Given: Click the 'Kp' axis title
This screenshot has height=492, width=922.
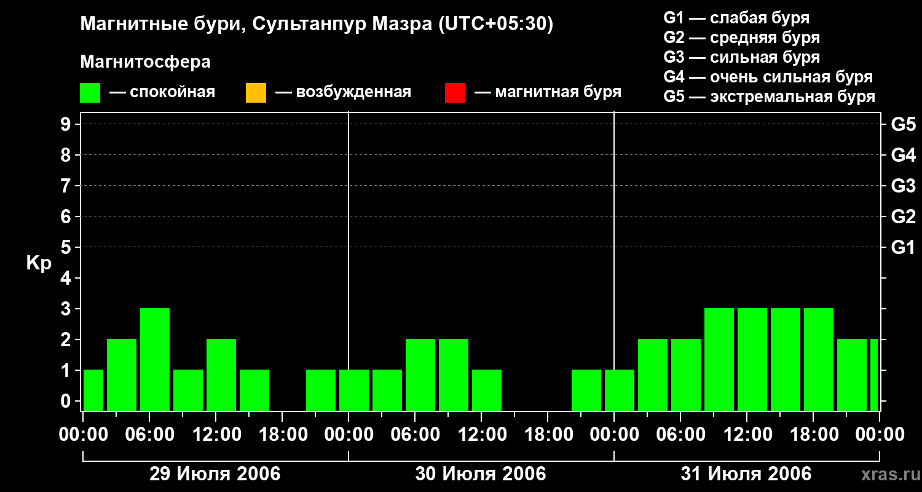Looking at the screenshot, I should click(39, 263).
